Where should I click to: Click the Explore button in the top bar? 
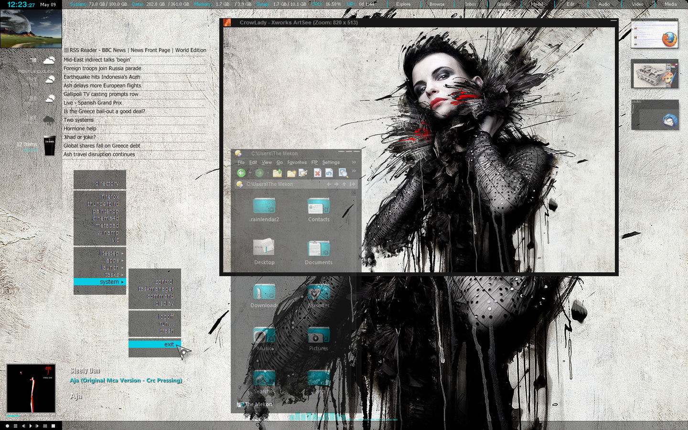pos(403,4)
